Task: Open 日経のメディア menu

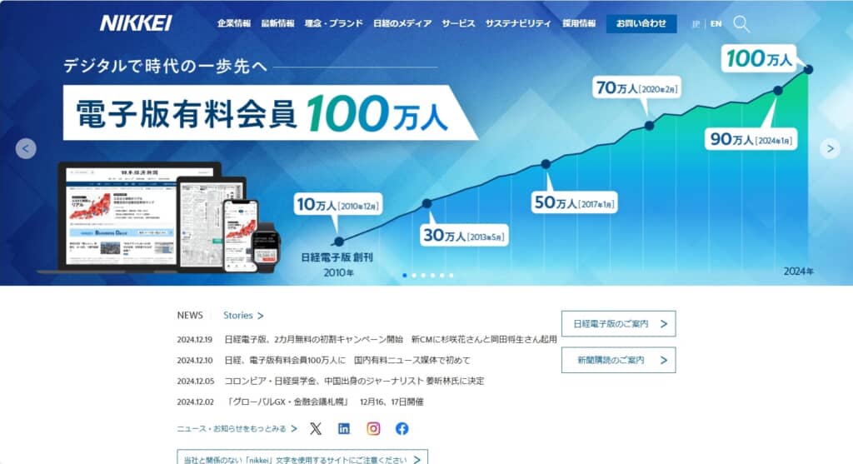Action: [x=402, y=23]
